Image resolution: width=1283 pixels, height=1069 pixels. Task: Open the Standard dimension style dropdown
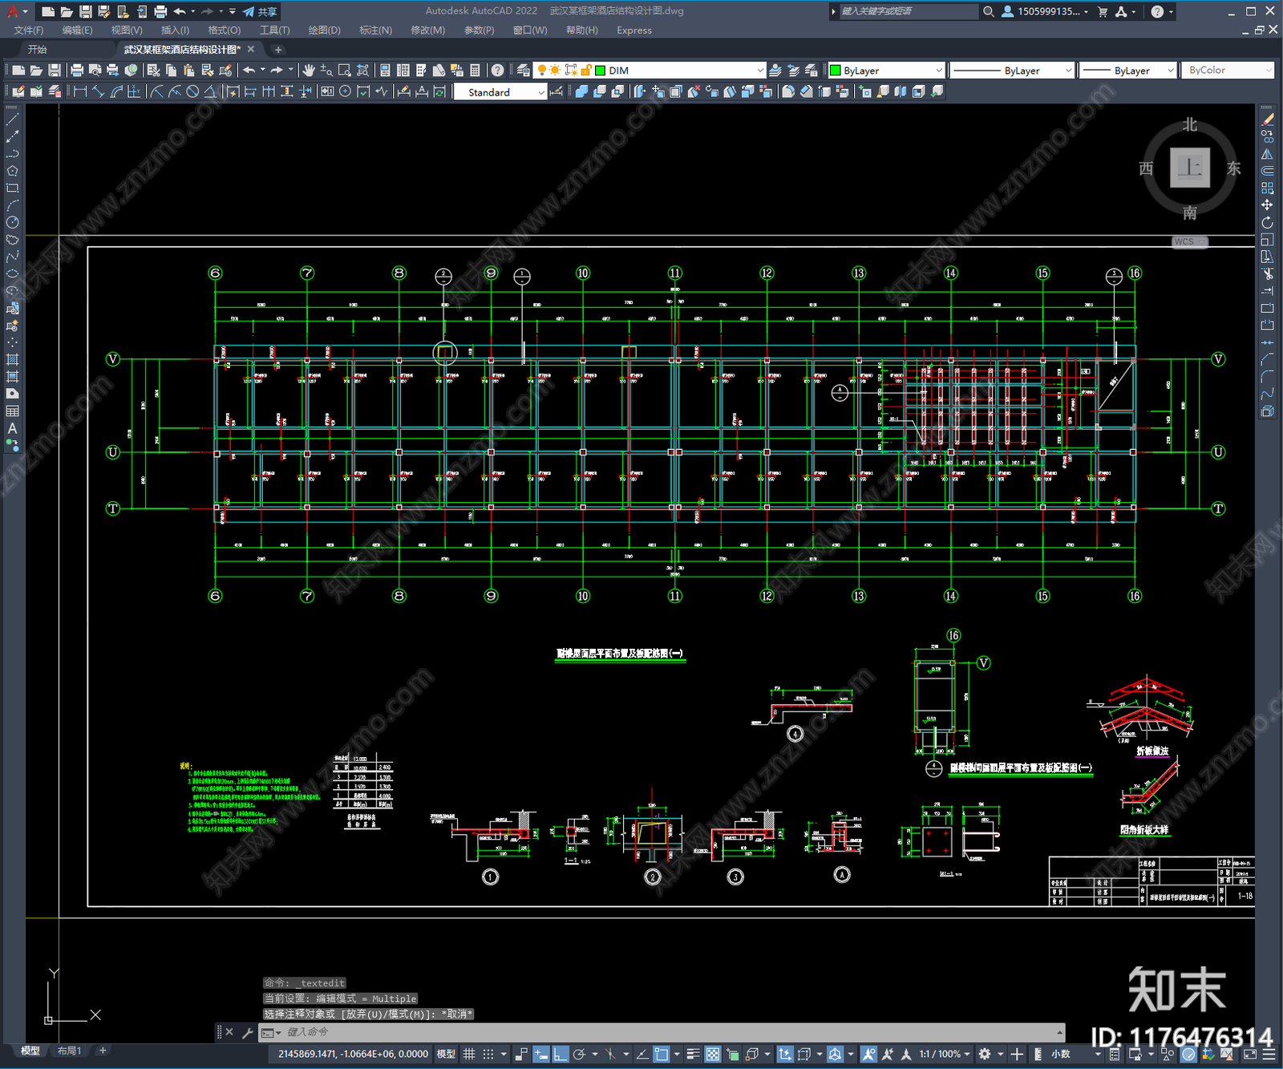tap(540, 92)
